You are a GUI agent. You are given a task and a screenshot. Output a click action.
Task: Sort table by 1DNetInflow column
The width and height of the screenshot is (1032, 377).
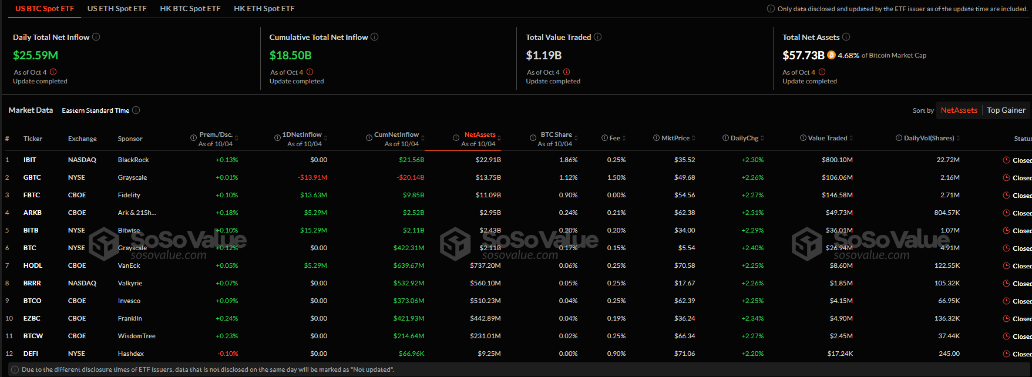[x=302, y=135]
